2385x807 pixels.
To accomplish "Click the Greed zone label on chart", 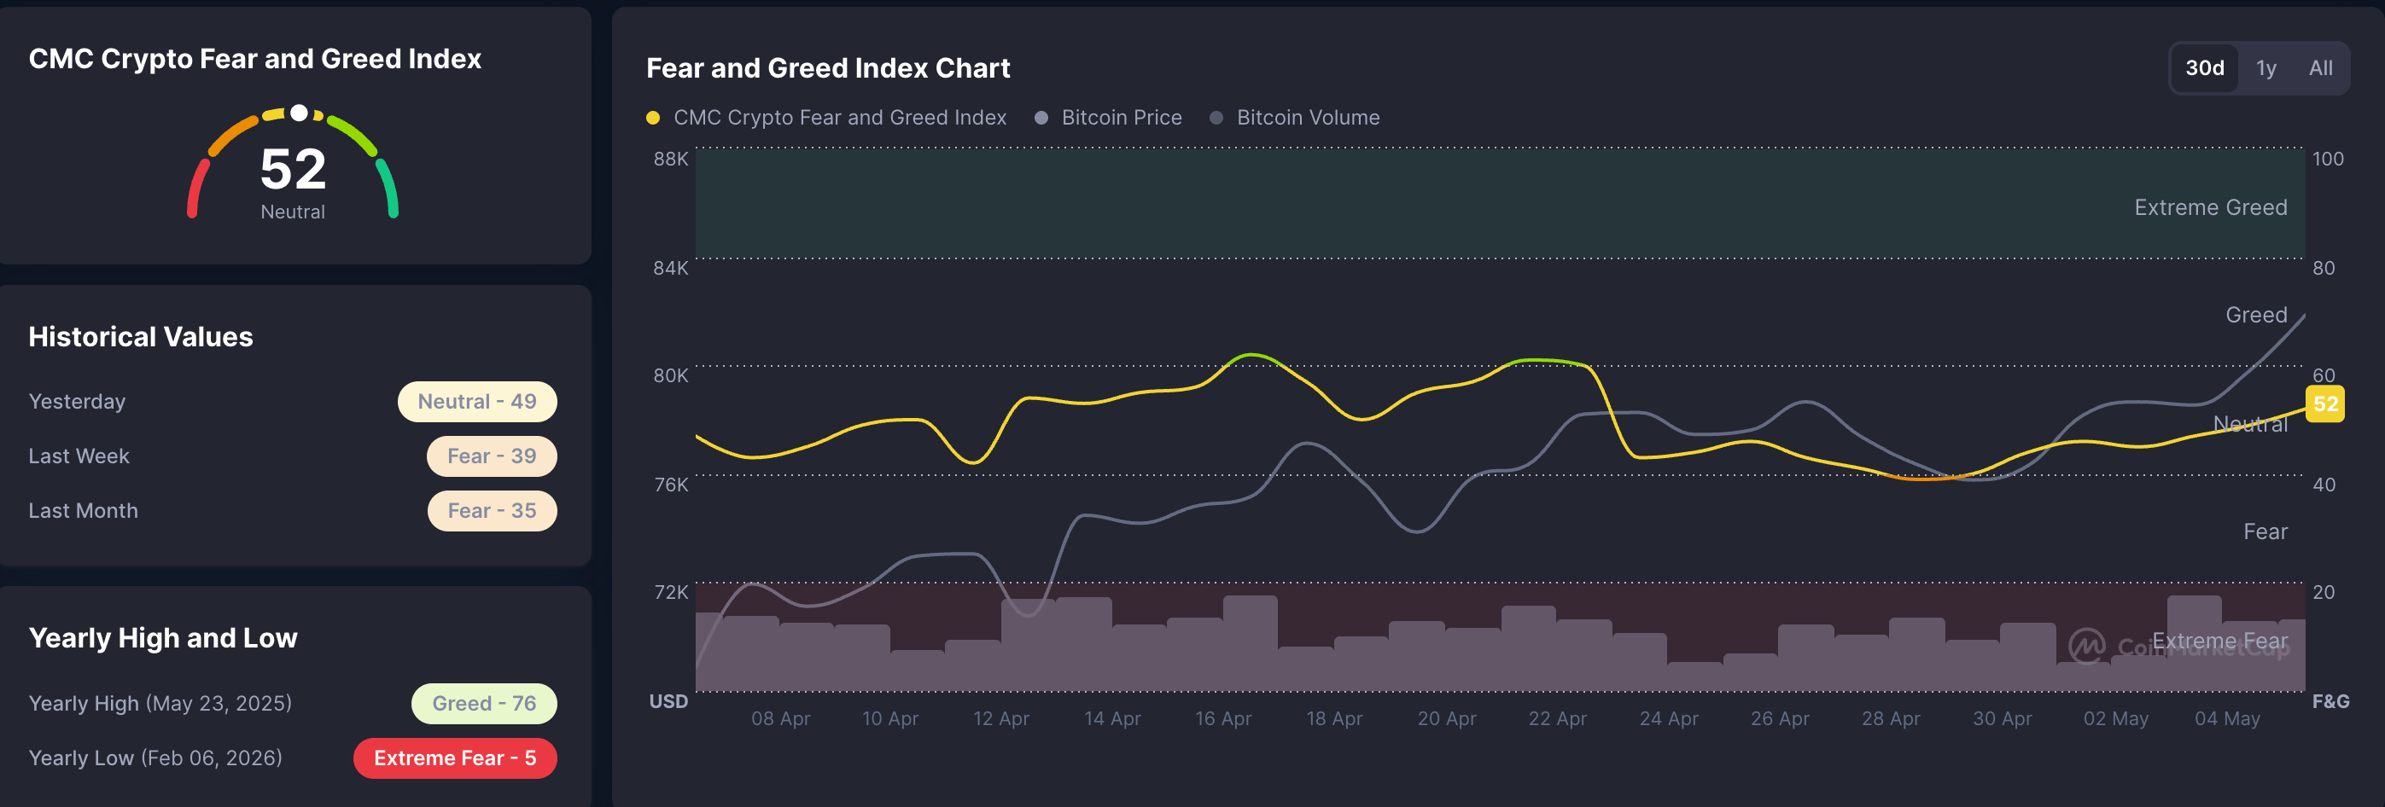I will point(2255,315).
